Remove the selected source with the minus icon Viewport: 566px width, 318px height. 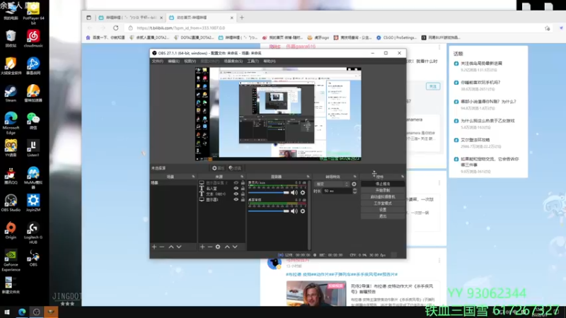209,247
